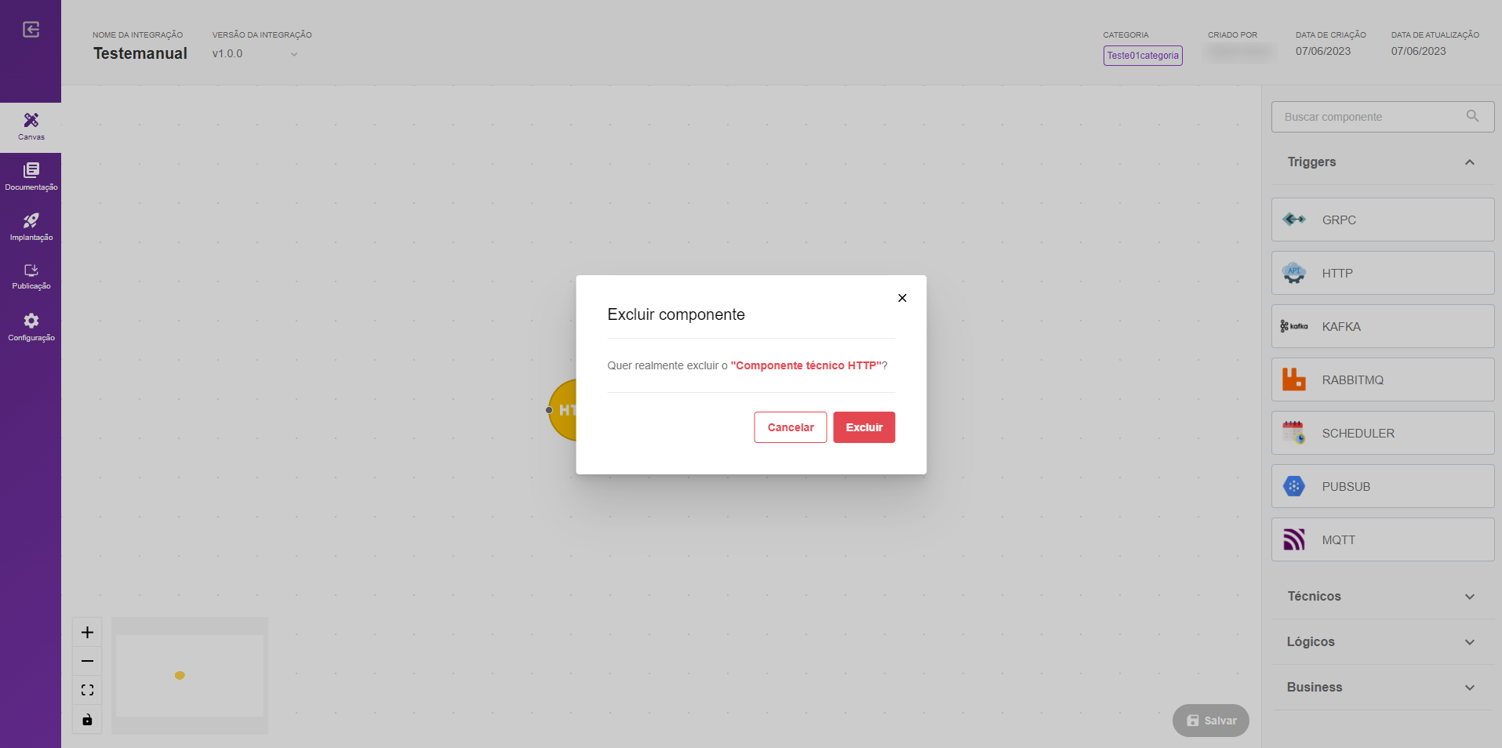
Task: Click the exit integration icon
Action: (x=31, y=30)
